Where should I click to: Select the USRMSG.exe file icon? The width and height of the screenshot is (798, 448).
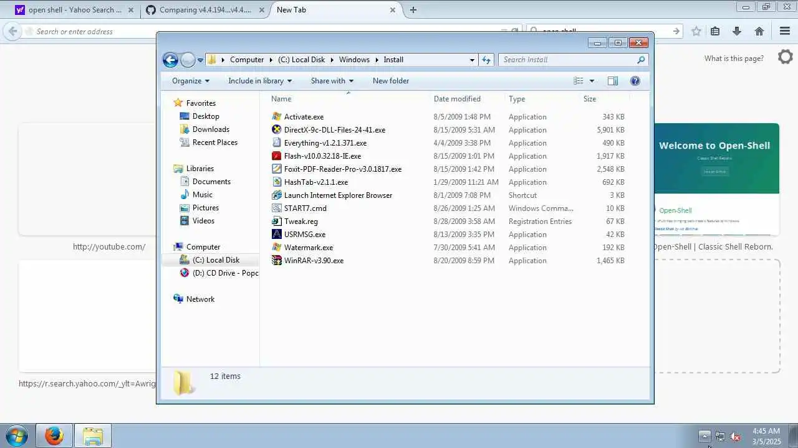pos(277,235)
